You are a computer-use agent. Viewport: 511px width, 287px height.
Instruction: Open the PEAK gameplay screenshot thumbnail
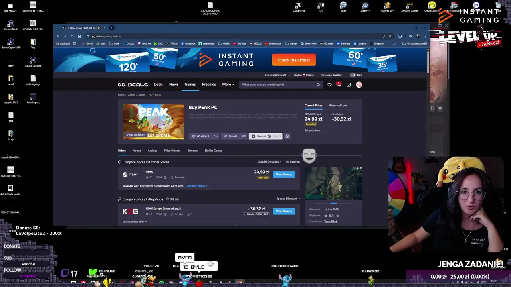pos(333,184)
